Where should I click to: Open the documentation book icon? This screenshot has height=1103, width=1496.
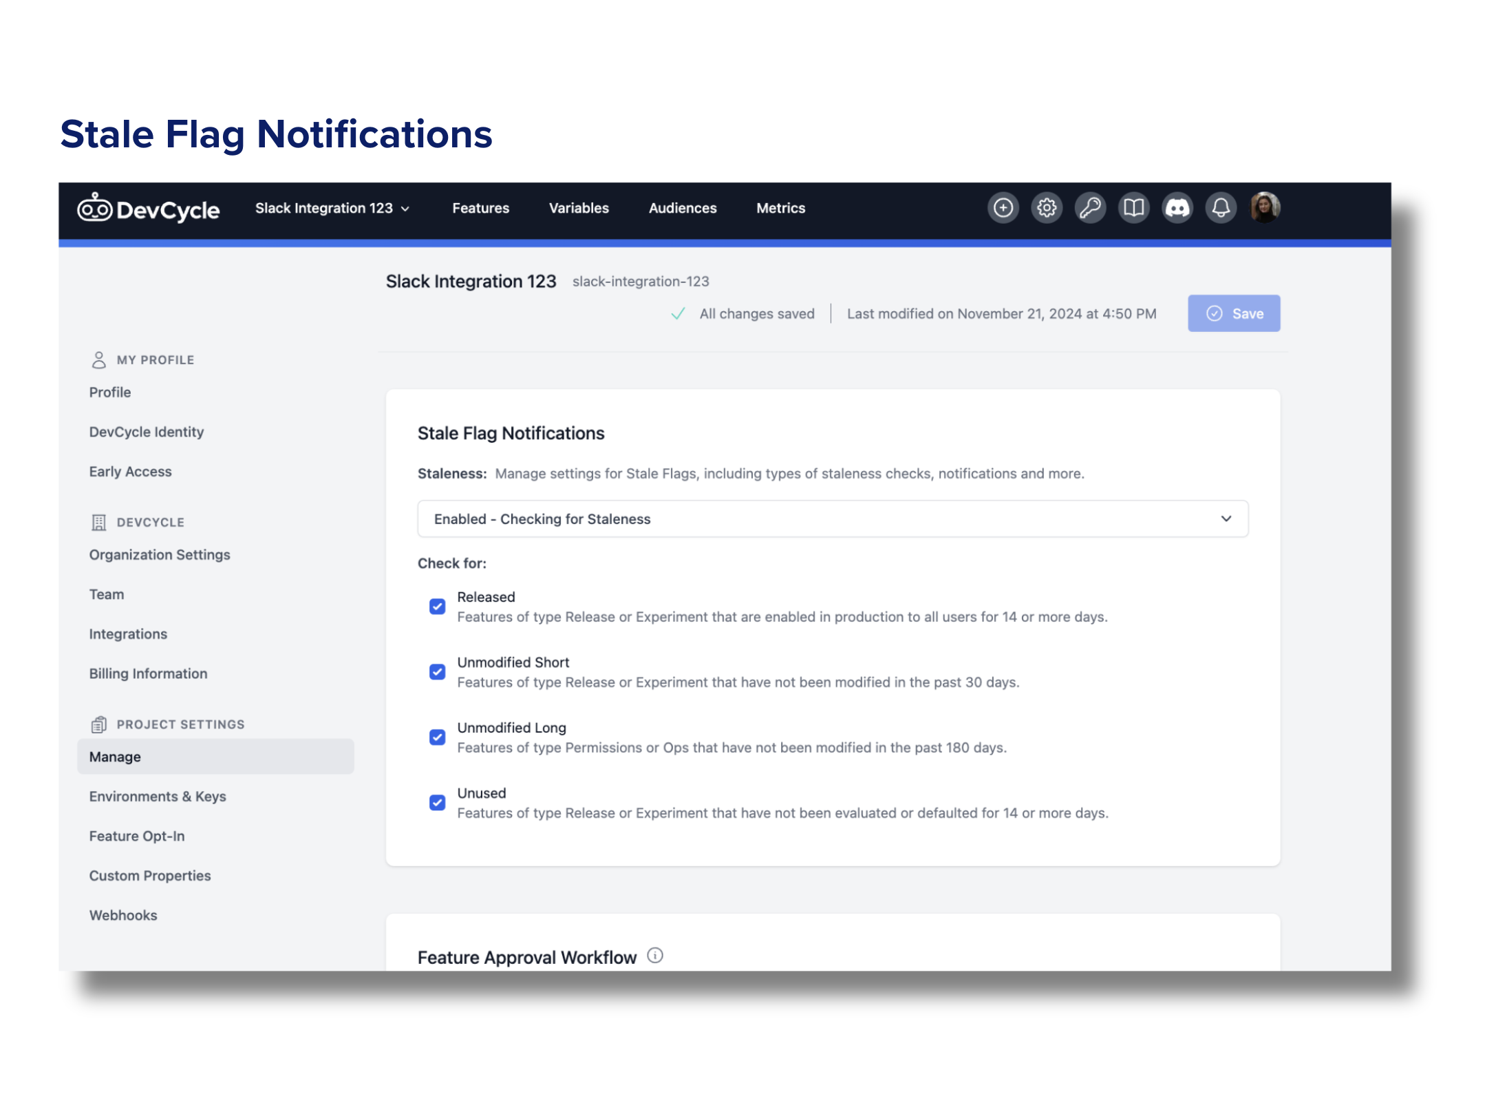click(1133, 207)
